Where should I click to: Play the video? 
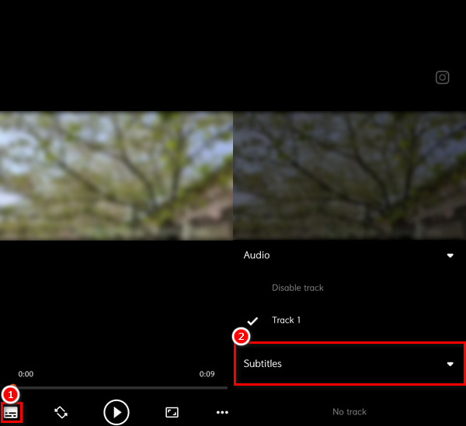coord(116,412)
